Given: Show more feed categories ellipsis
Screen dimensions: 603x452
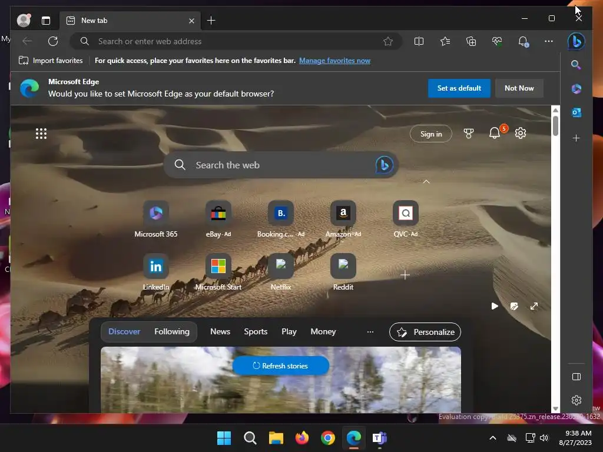Looking at the screenshot, I should click(370, 332).
